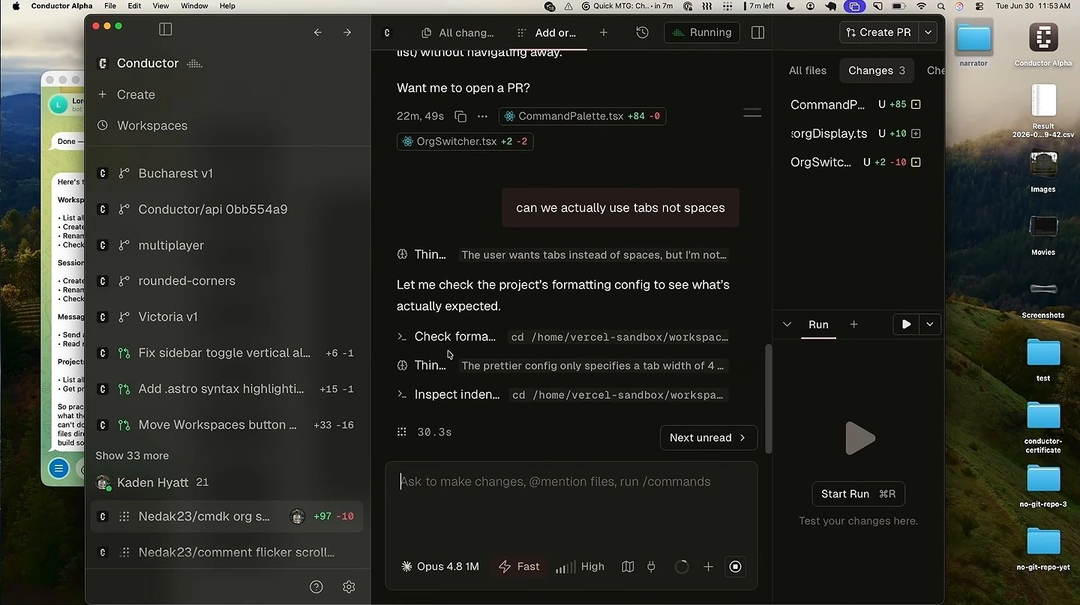Click Create in the sidebar
1080x605 pixels.
coord(136,94)
